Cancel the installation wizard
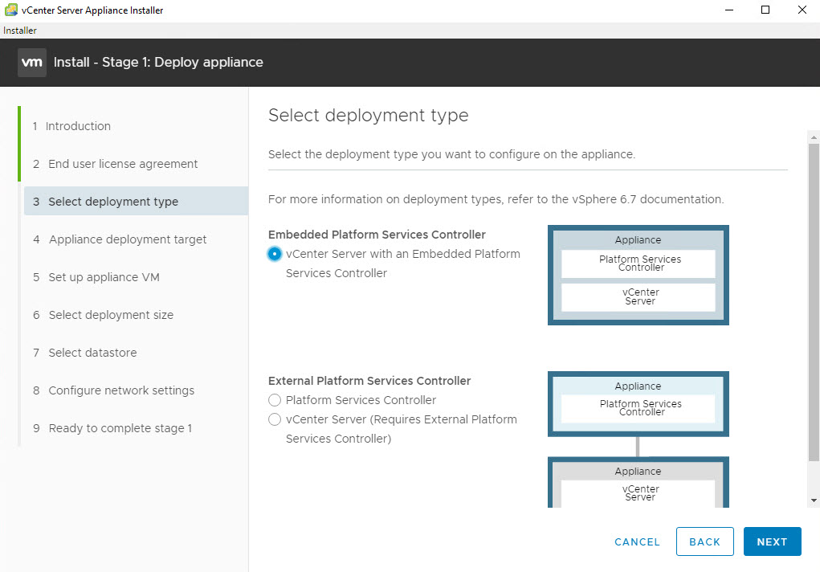Viewport: 820px width, 572px height. [x=637, y=541]
